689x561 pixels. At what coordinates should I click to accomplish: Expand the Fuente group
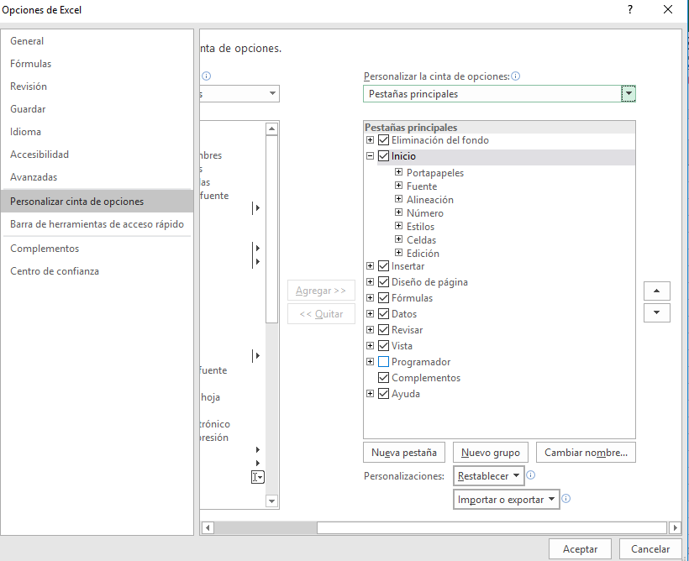[398, 186]
